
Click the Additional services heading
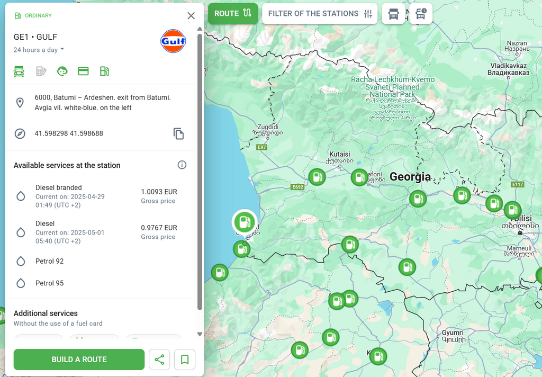pyautogui.click(x=46, y=313)
